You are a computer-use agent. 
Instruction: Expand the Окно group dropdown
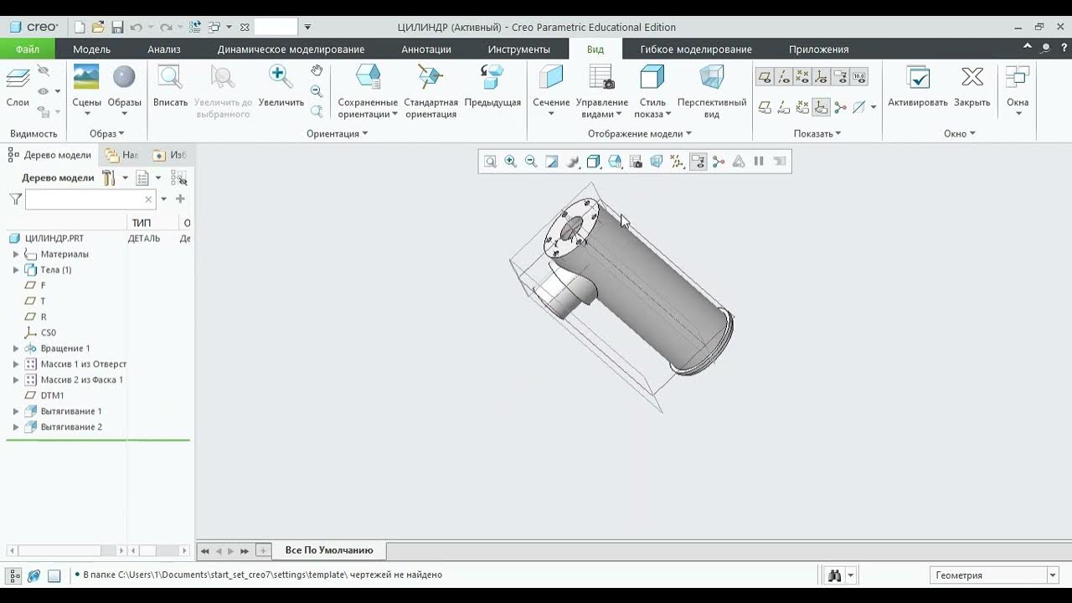(960, 134)
